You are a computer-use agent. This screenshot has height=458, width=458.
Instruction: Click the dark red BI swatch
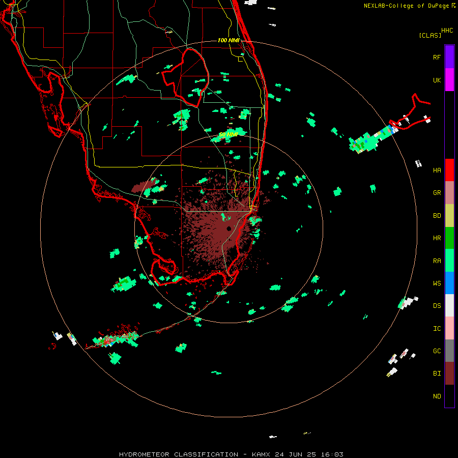pyautogui.click(x=449, y=374)
